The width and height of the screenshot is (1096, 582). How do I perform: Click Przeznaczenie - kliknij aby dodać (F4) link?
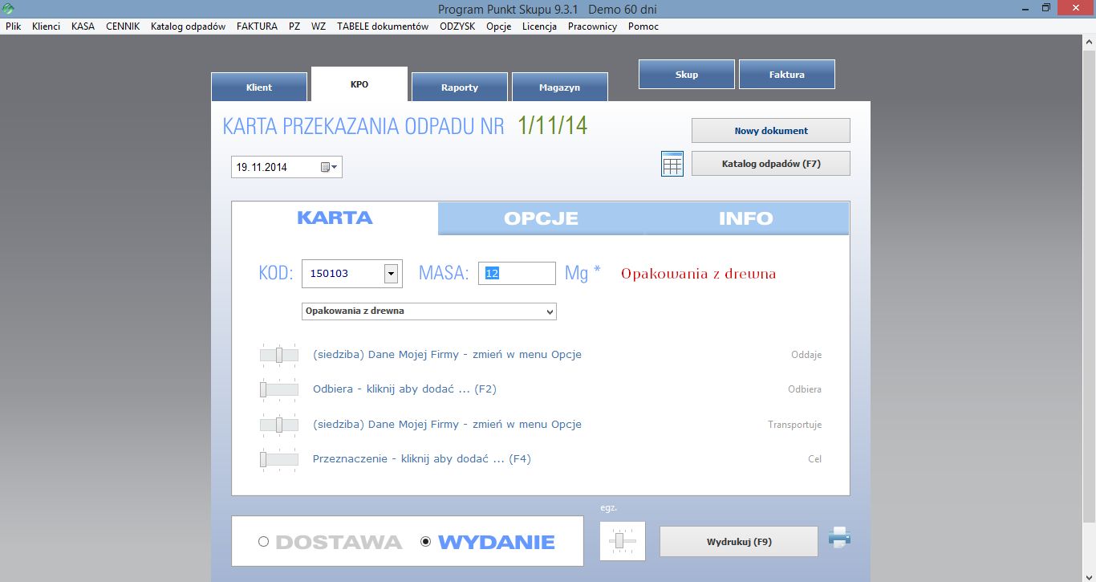pos(422,459)
